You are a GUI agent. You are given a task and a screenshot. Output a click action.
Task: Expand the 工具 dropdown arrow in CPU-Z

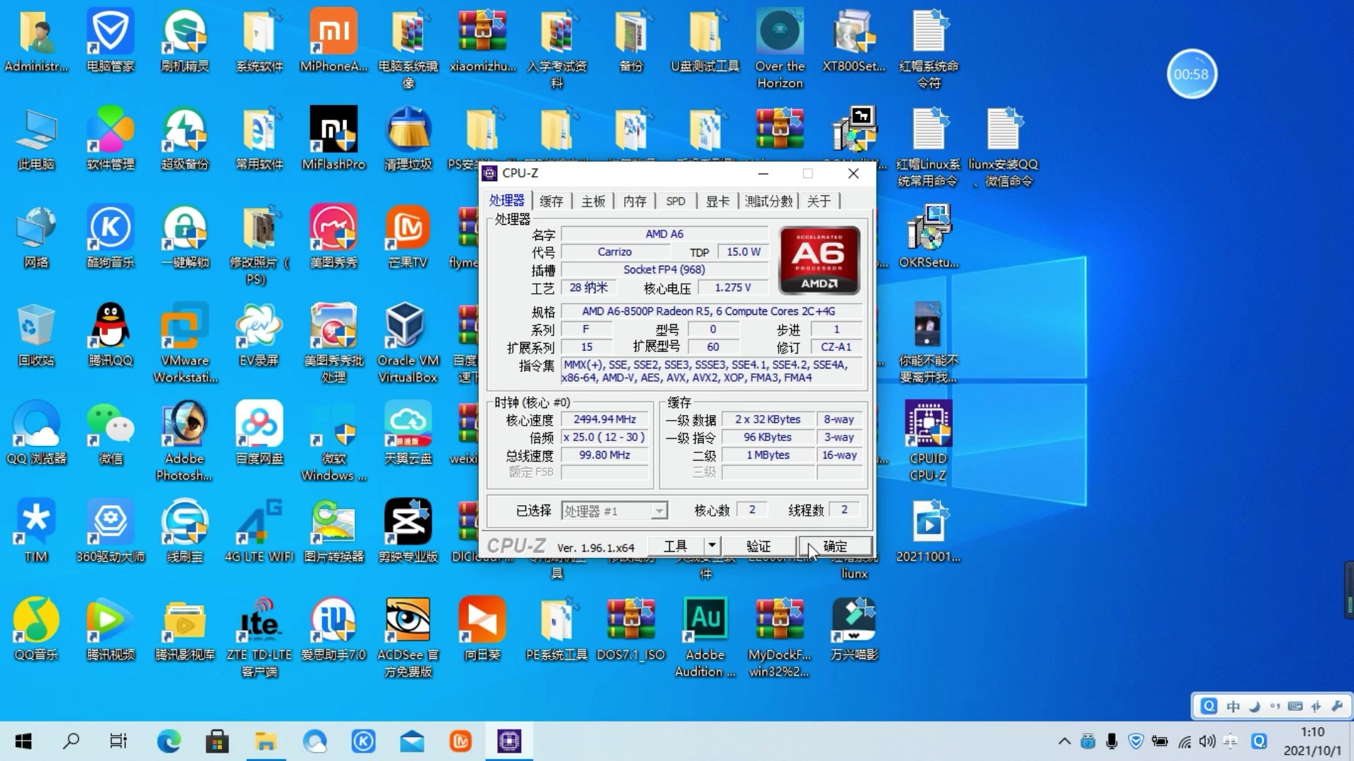point(712,545)
